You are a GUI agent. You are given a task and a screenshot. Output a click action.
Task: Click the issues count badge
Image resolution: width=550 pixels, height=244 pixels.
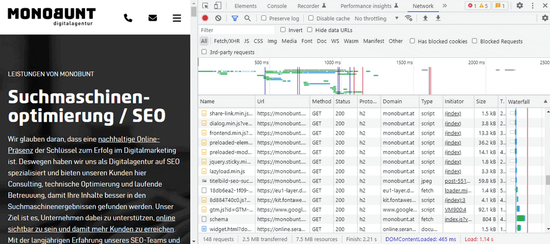point(500,5)
